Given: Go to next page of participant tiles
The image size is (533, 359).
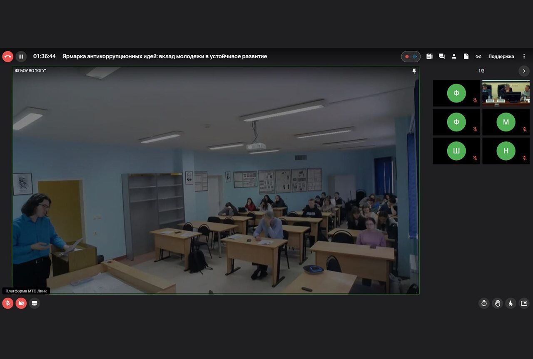Looking at the screenshot, I should 524,71.
